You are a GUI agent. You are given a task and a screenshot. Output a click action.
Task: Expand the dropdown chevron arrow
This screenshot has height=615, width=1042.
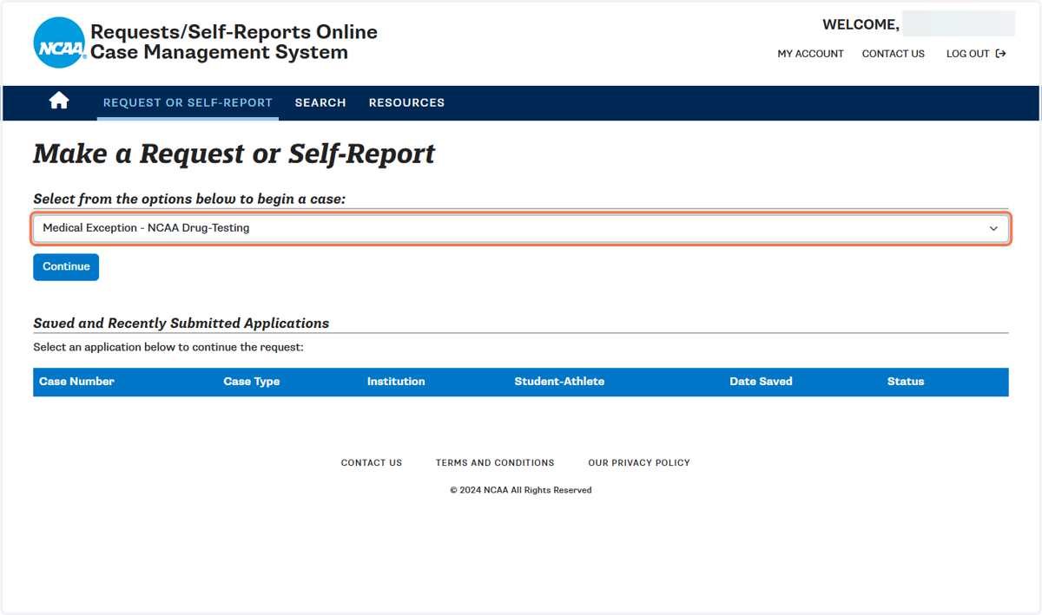click(x=993, y=229)
